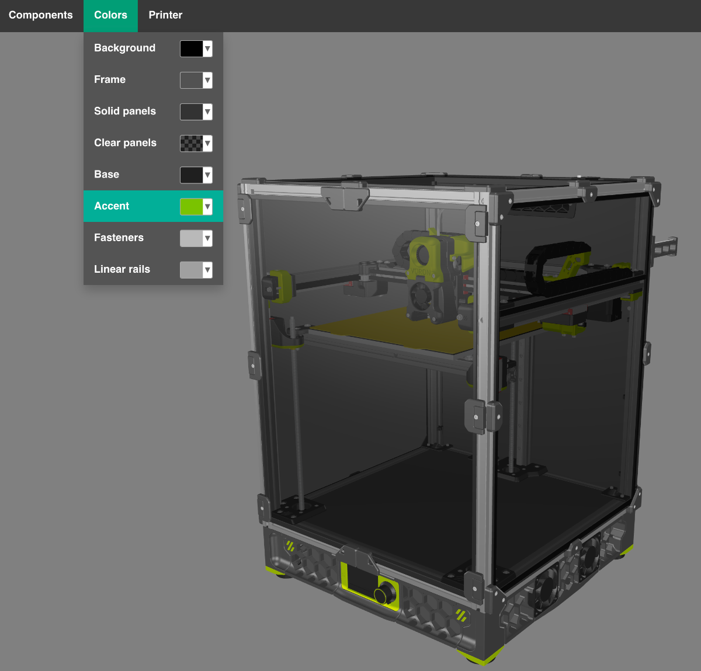Expand the Clear panels dropdown arrow
Viewport: 701px width, 671px height.
(207, 143)
